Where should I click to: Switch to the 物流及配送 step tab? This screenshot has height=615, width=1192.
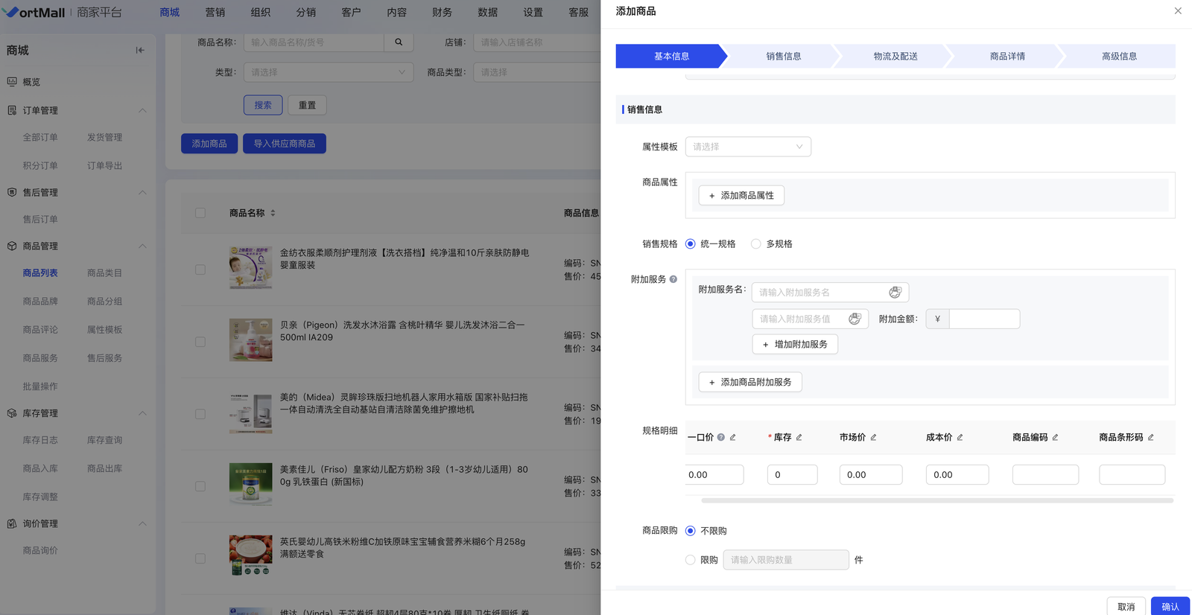point(895,57)
